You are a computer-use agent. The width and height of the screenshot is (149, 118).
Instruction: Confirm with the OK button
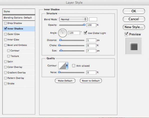(x=134, y=11)
